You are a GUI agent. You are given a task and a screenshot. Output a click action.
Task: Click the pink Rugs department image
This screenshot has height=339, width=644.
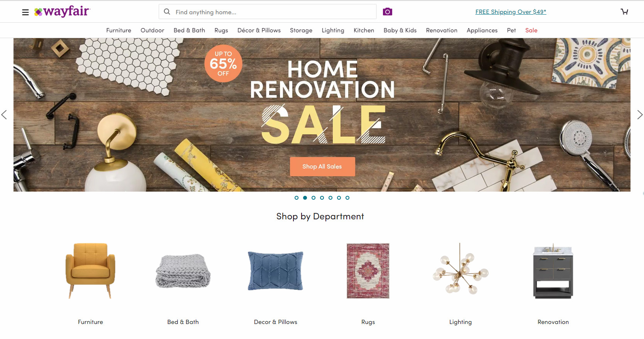(x=368, y=271)
